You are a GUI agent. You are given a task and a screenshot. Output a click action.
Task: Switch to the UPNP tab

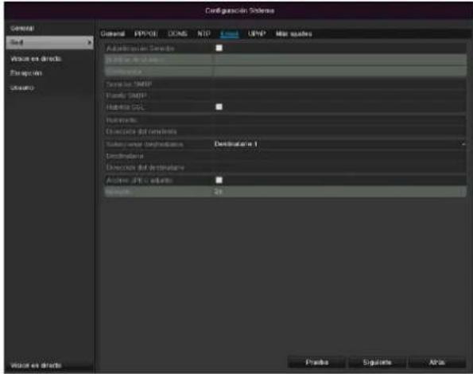pos(257,33)
